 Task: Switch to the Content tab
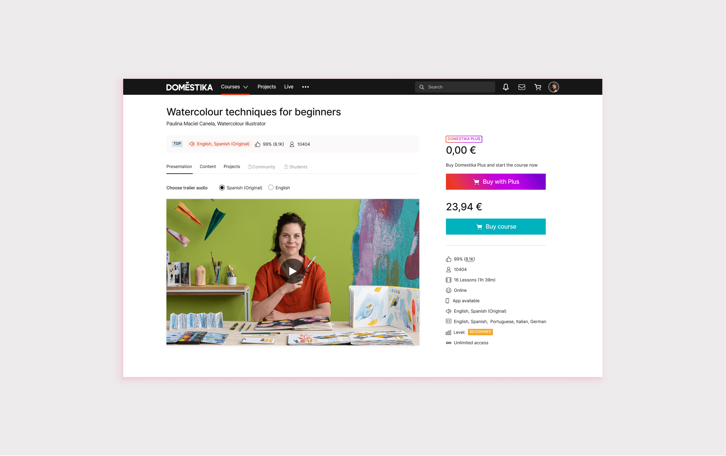pos(208,167)
